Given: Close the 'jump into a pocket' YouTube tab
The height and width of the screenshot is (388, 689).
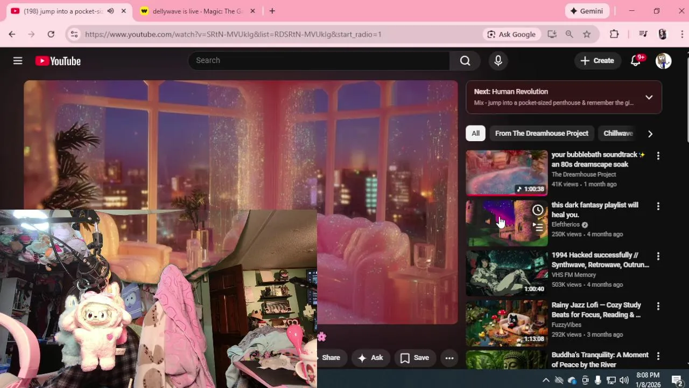Looking at the screenshot, I should pos(124,11).
